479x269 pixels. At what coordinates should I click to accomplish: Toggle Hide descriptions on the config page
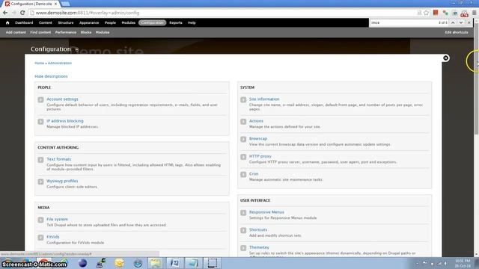pyautogui.click(x=51, y=76)
